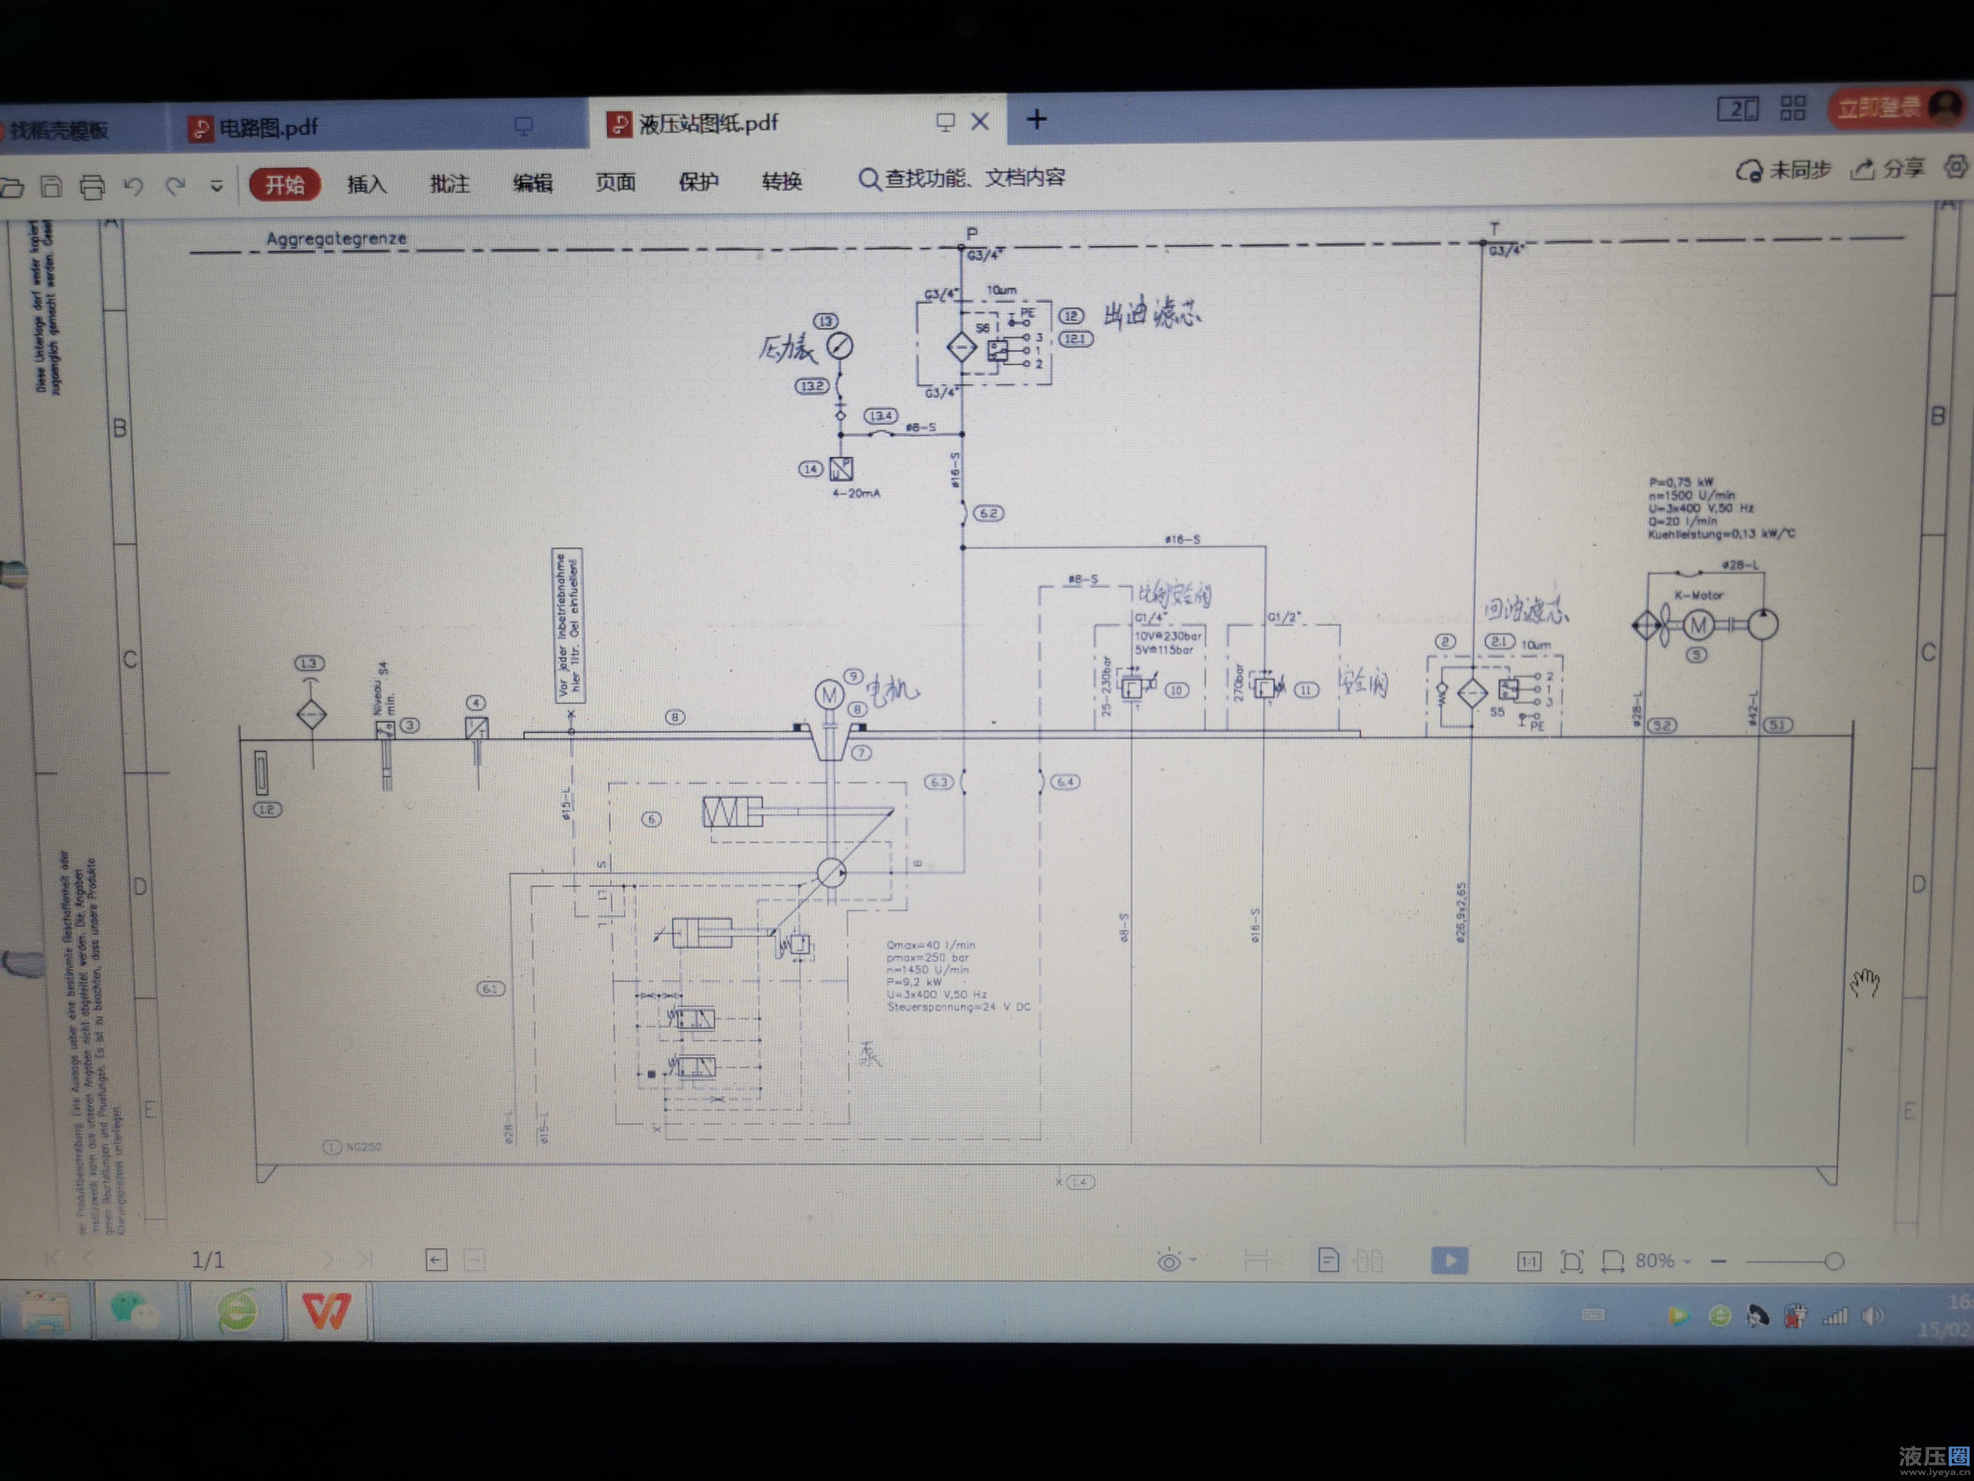
Task: Click the monitor icon on 电路图.pdf tab
Action: [x=524, y=127]
